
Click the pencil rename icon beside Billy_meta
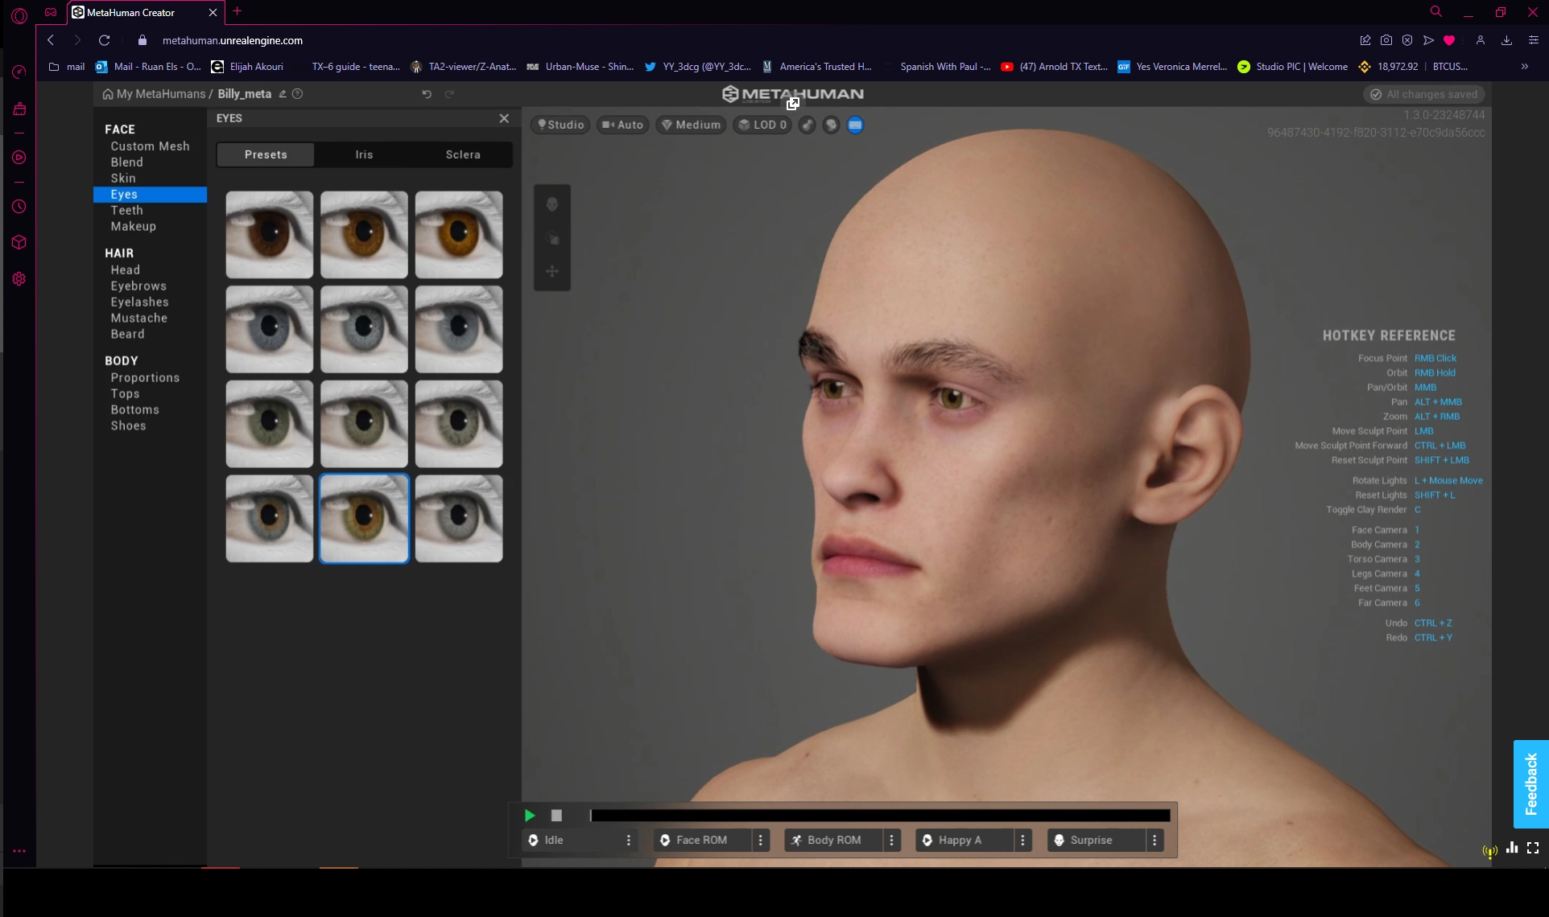click(x=283, y=94)
